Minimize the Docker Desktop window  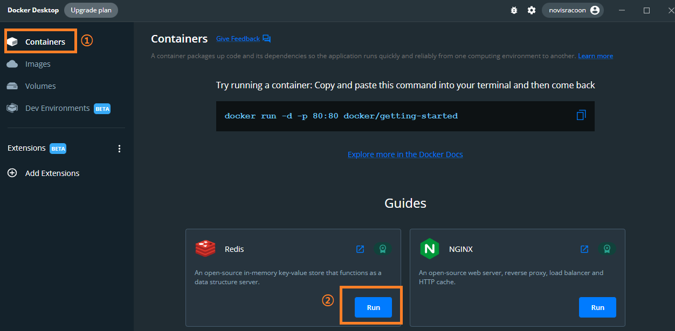click(623, 10)
